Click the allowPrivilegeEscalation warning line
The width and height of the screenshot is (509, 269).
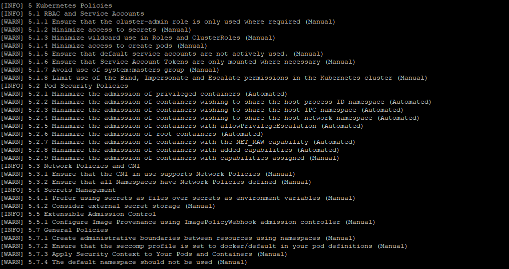click(182, 126)
